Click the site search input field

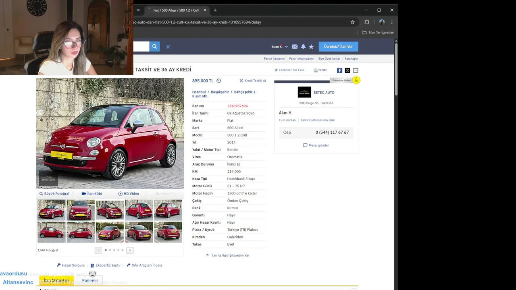(141, 47)
